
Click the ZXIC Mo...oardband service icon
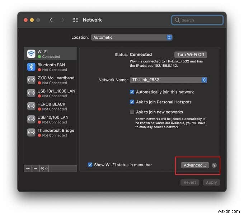[x=31, y=80]
